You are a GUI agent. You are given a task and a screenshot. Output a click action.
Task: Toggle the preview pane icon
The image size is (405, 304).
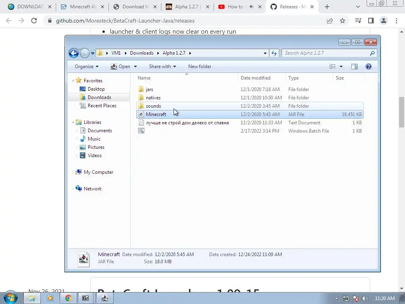click(x=354, y=66)
